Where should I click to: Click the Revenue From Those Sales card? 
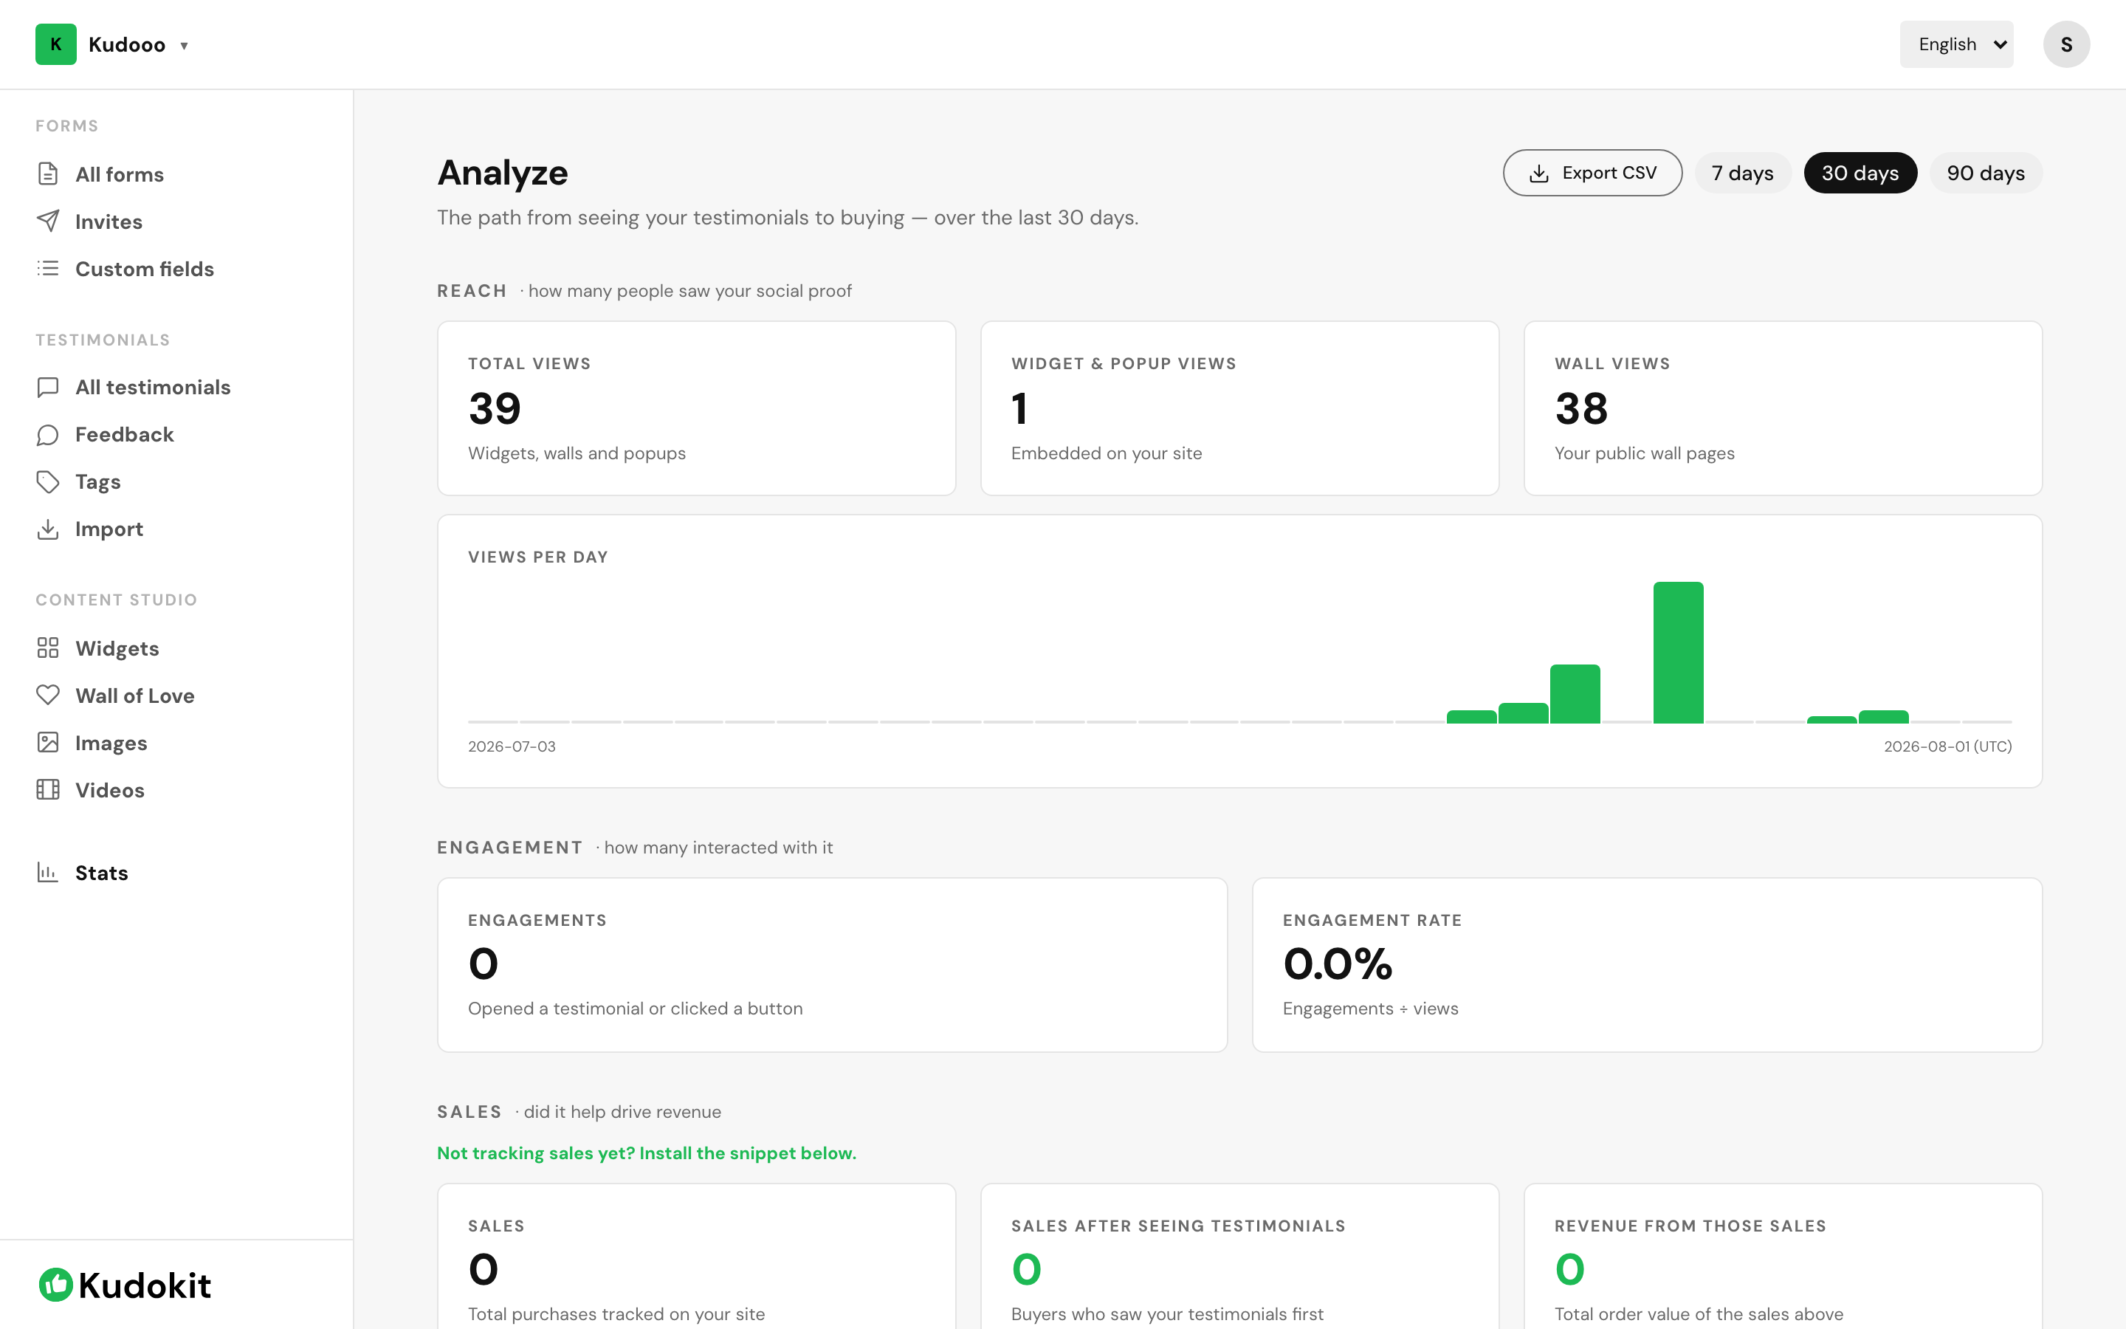click(x=1783, y=1257)
